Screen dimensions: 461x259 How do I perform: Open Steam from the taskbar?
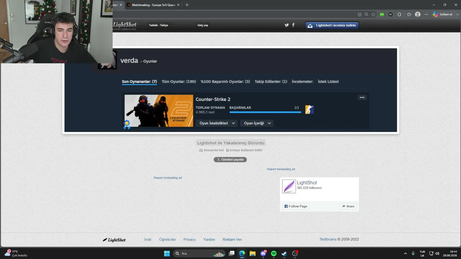[x=284, y=254]
